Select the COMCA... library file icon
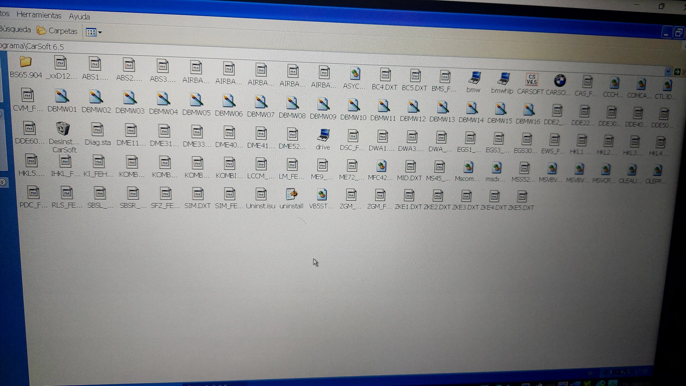Viewport: 686px width, 386px height. click(640, 84)
